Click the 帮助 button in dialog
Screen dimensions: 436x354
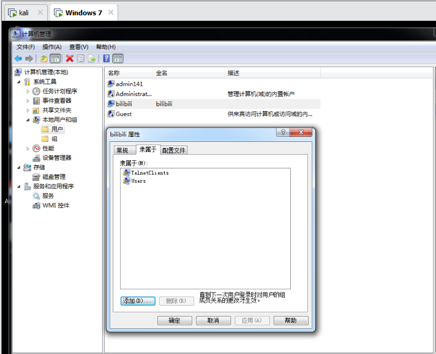click(x=291, y=320)
